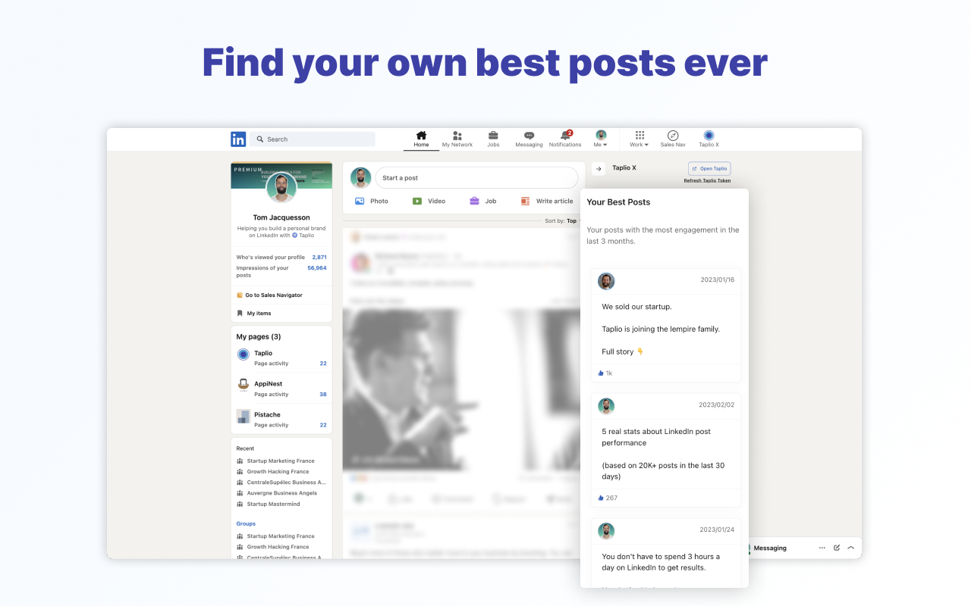The width and height of the screenshot is (971, 606).
Task: Click the Video icon button
Action: click(x=429, y=201)
